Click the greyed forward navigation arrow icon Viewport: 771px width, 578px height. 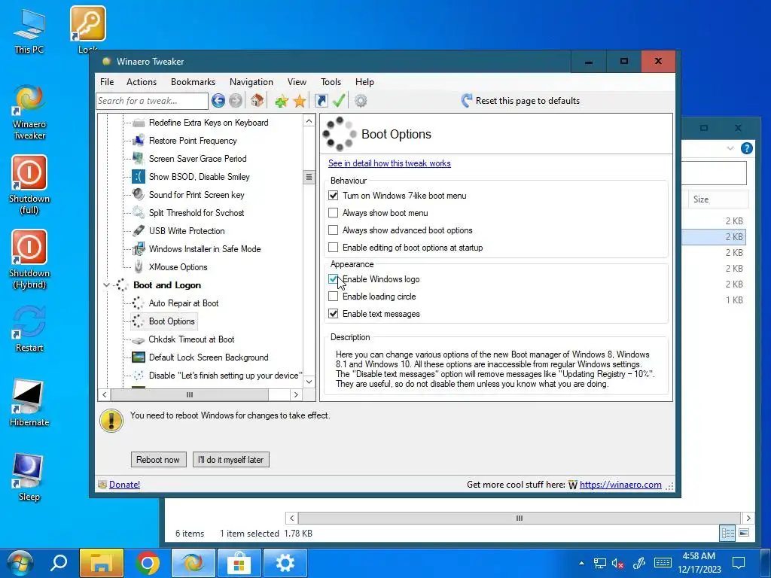[236, 101]
